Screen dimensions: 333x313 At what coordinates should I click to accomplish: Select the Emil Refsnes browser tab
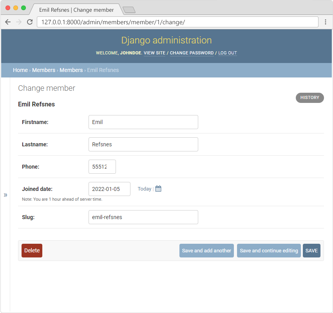(76, 10)
